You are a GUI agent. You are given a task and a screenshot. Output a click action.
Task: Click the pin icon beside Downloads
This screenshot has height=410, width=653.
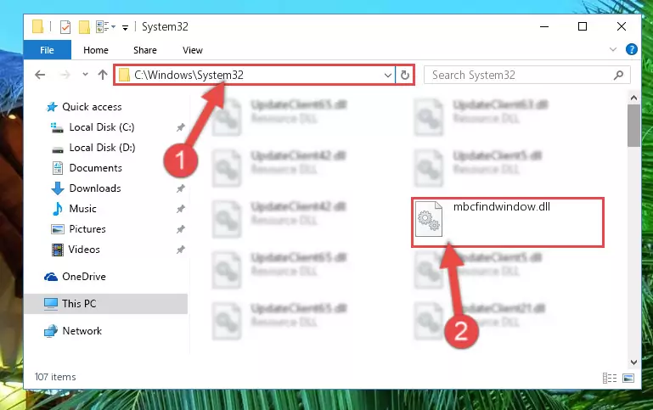(180, 188)
